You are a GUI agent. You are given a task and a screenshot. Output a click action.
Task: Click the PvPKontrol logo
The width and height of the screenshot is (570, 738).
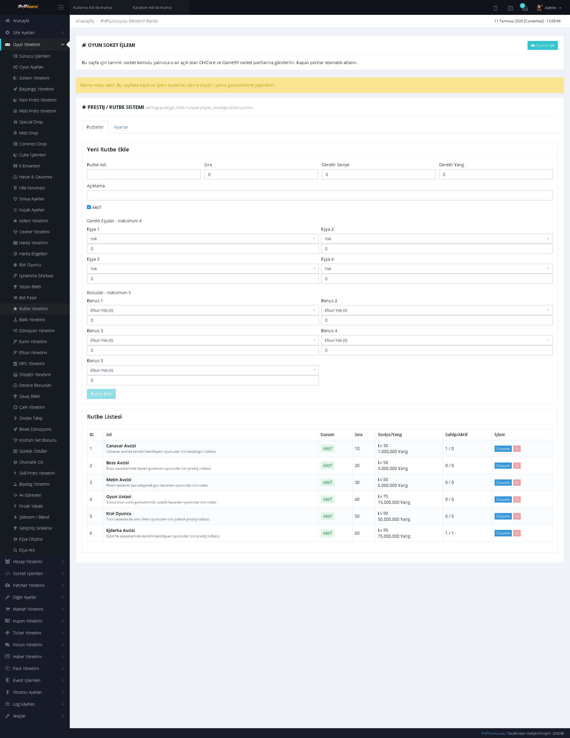point(28,7)
